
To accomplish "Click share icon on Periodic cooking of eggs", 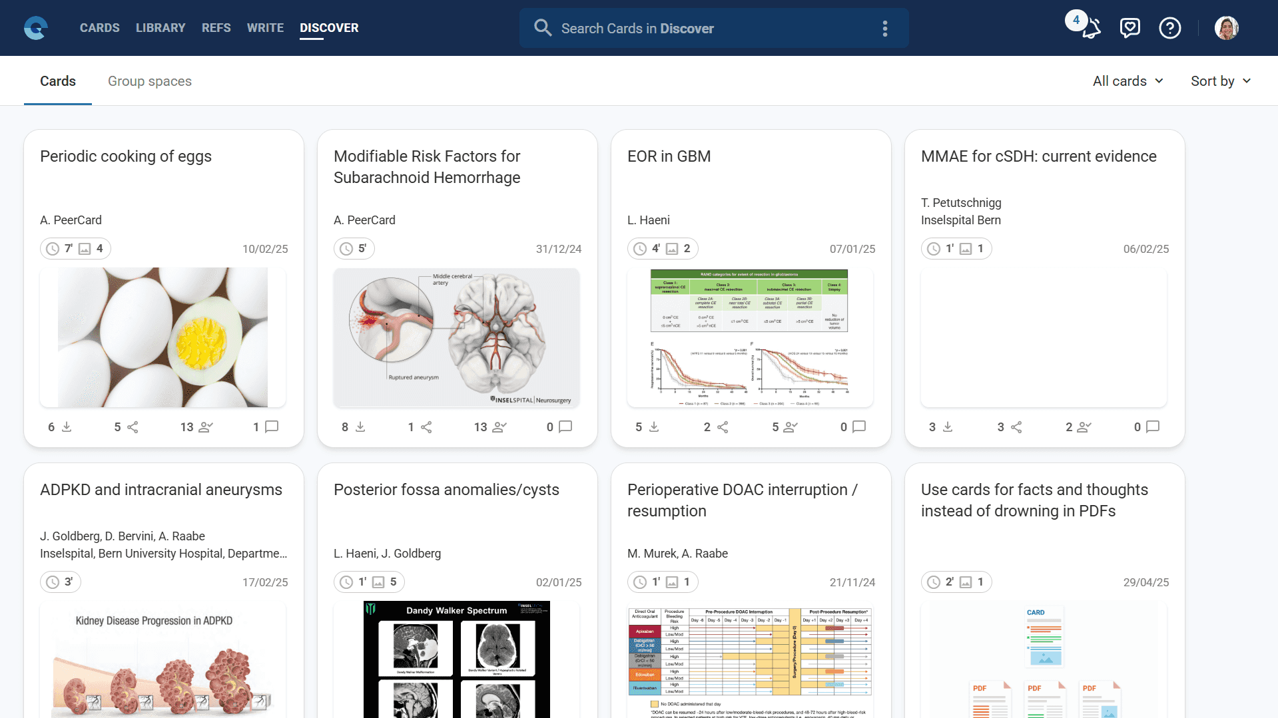I will pyautogui.click(x=133, y=427).
